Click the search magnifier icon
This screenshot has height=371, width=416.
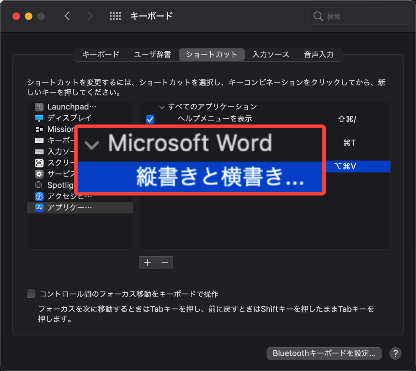tap(318, 16)
